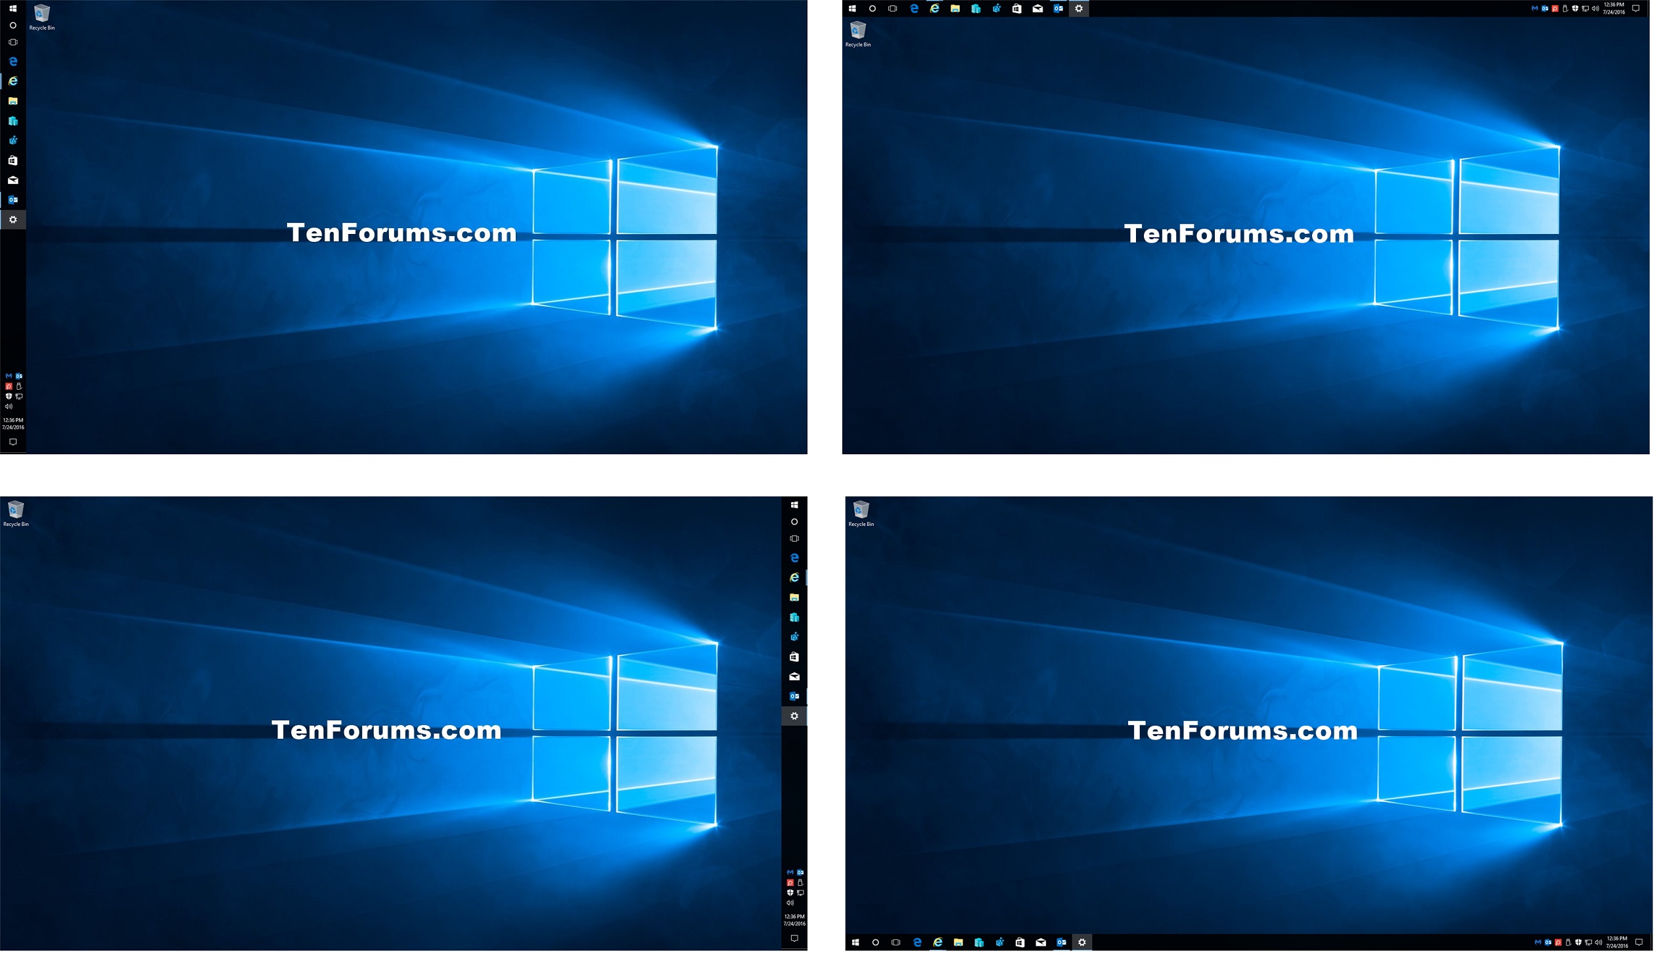Open Action Center on the bottom taskbar
The image size is (1657, 957).
1638,943
